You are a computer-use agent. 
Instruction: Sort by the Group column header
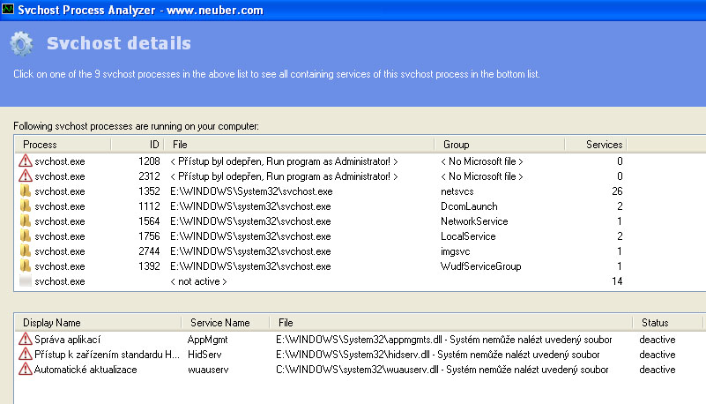pos(500,145)
